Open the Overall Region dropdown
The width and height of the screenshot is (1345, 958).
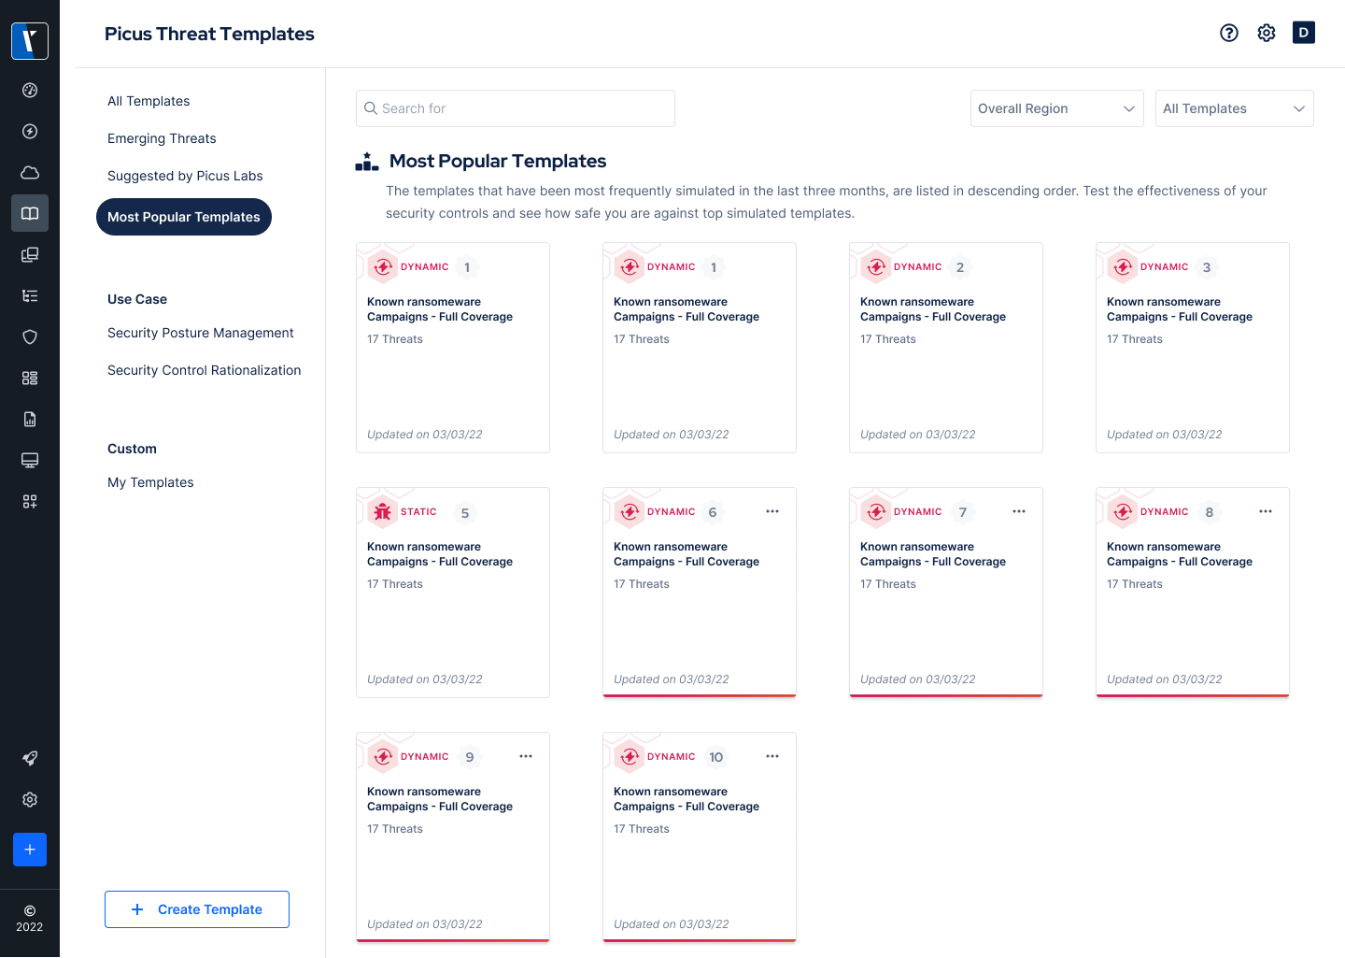1056,108
